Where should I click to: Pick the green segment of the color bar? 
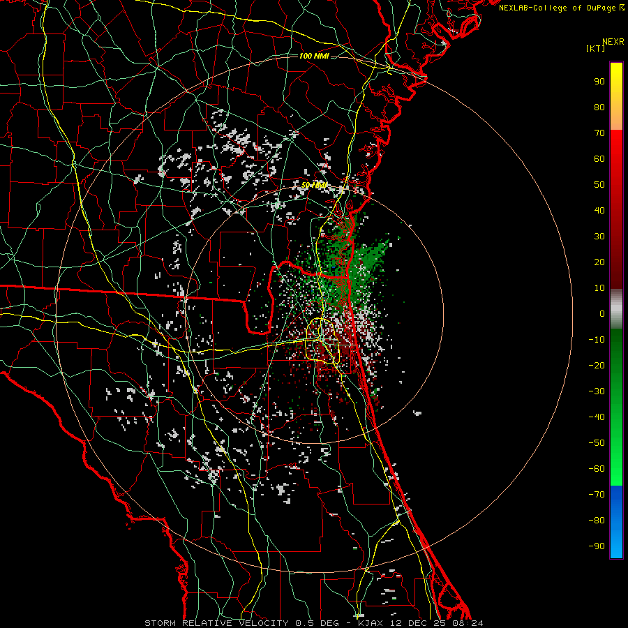(616, 408)
